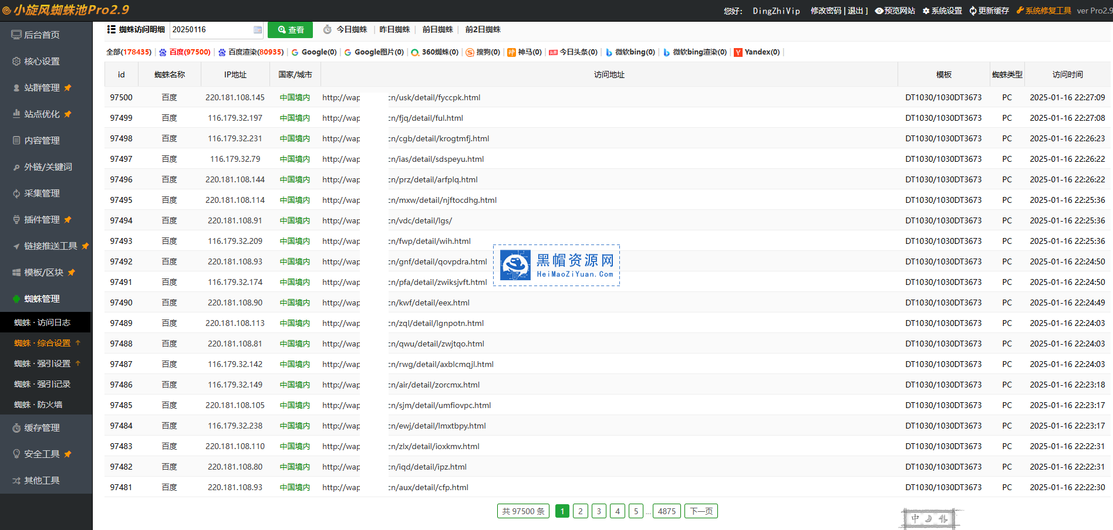Open 蜘蛛 · 综合设置 submenu item
Viewport: 1113px width, 530px height.
42,343
